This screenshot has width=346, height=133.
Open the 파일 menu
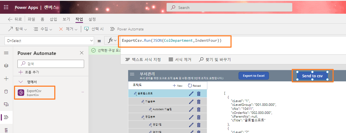(31, 19)
